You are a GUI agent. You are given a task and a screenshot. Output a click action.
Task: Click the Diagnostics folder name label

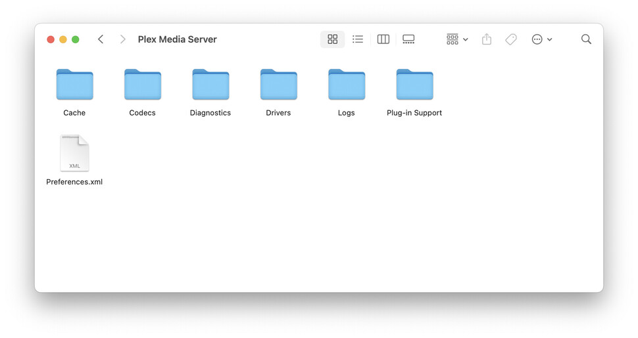[x=210, y=113]
